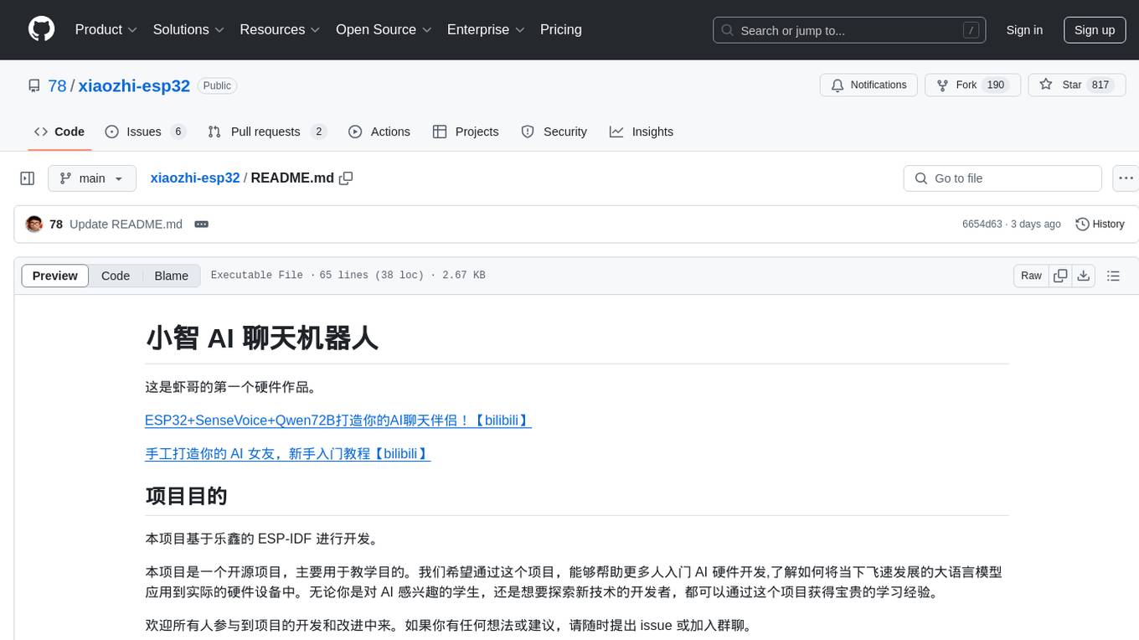
Task: Focus the Search or jump to field
Action: [x=849, y=30]
